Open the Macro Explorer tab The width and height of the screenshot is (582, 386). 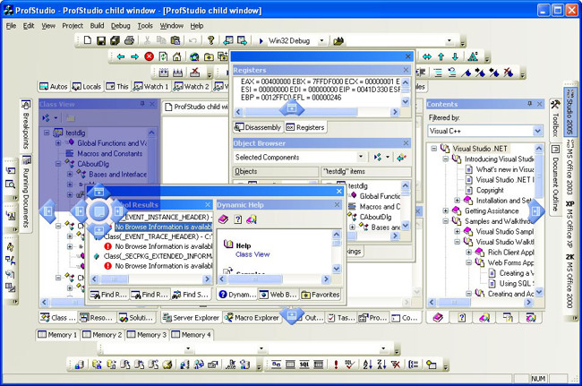[x=252, y=318]
